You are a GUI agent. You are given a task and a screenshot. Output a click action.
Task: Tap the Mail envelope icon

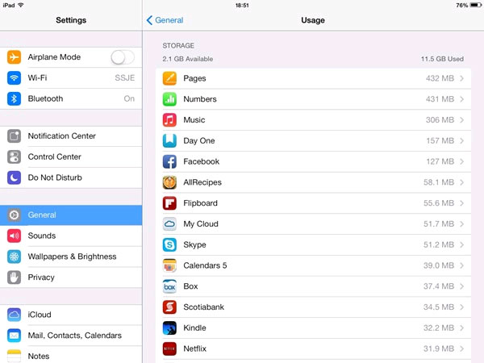pos(14,336)
